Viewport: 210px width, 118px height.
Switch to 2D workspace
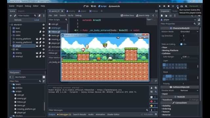[x=86, y=6]
